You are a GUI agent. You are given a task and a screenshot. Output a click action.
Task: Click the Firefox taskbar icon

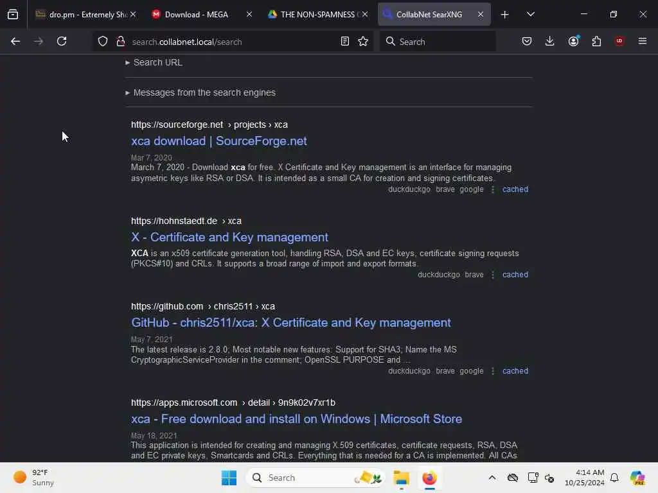click(x=429, y=478)
